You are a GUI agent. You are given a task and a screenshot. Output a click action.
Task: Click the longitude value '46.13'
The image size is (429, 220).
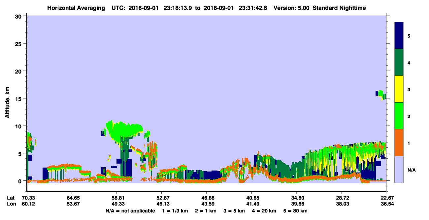pos(162,204)
